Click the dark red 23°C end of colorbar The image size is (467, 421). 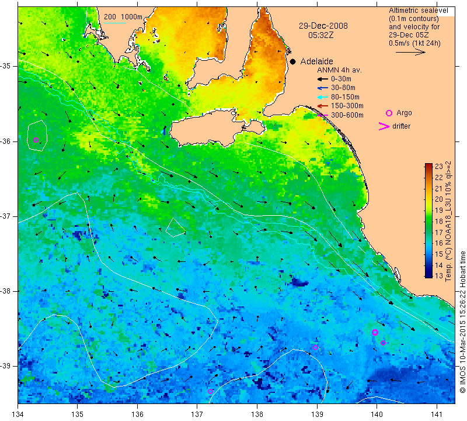click(428, 165)
